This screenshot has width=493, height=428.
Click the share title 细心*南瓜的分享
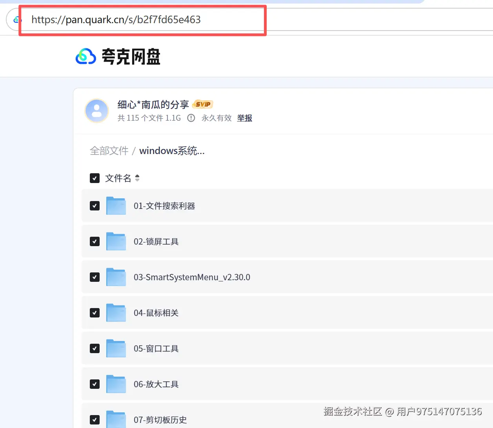point(153,105)
